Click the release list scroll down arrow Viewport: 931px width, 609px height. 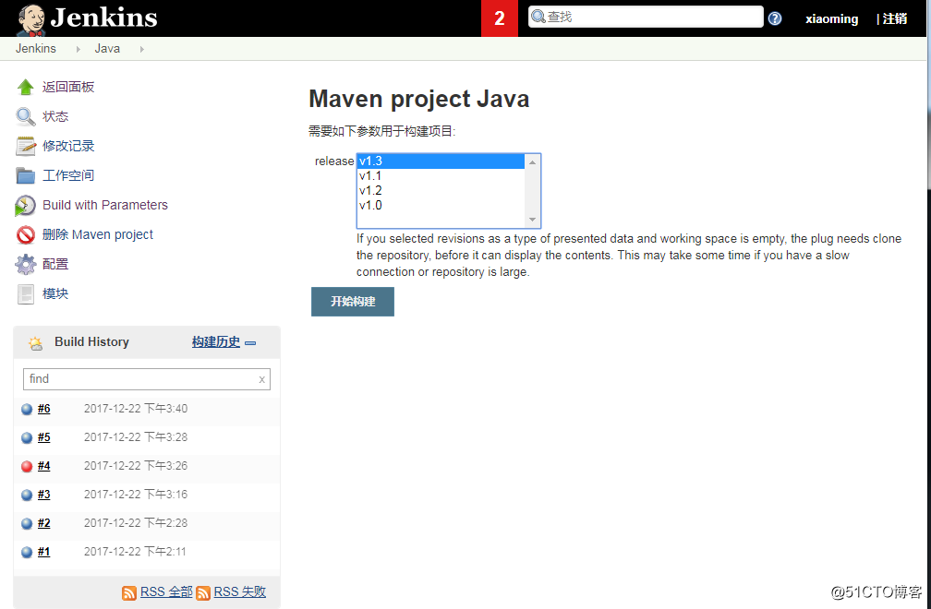(532, 220)
